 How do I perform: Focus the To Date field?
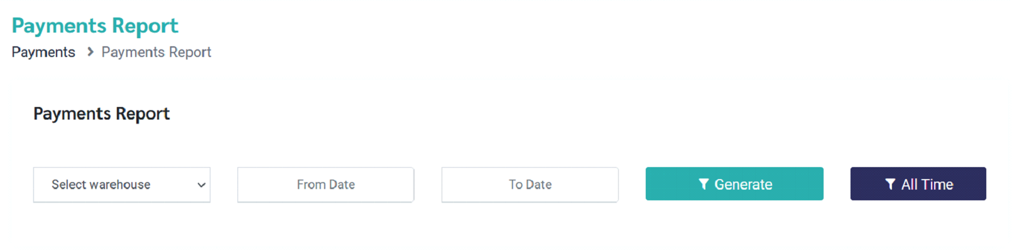pos(530,185)
